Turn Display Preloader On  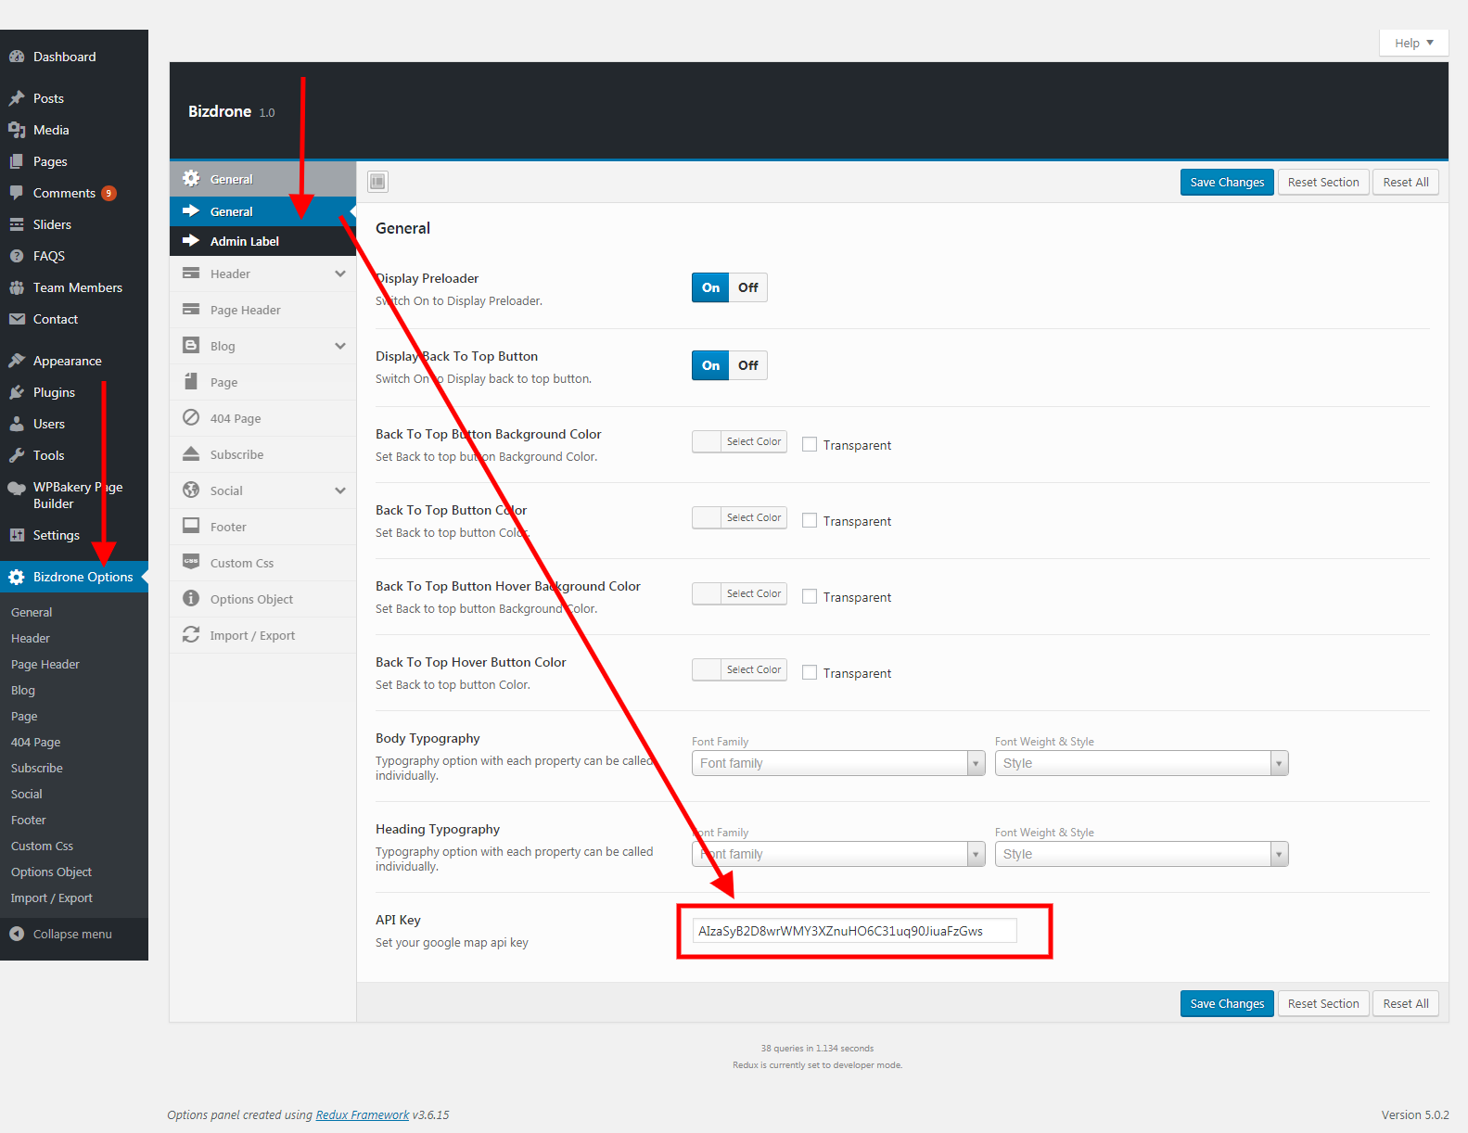point(710,287)
